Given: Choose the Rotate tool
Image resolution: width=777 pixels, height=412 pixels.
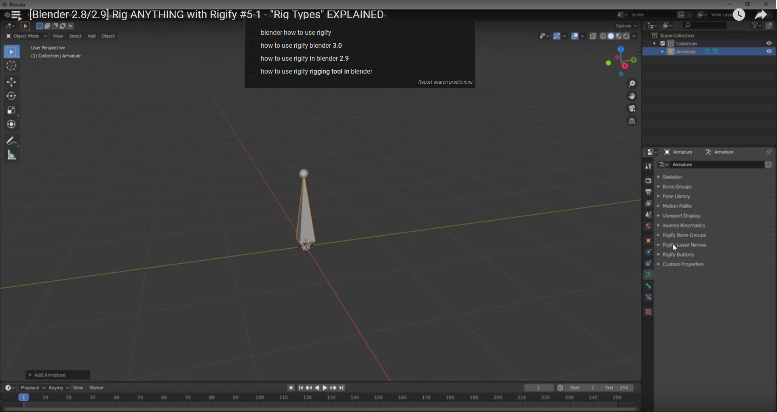Looking at the screenshot, I should pyautogui.click(x=11, y=96).
